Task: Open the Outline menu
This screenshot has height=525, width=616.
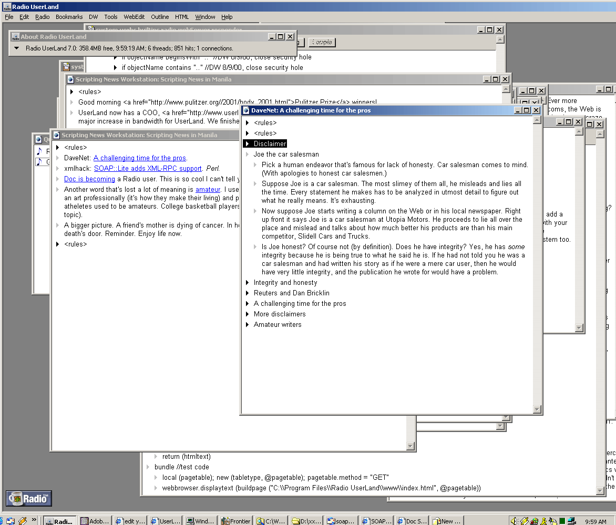Action: point(160,17)
